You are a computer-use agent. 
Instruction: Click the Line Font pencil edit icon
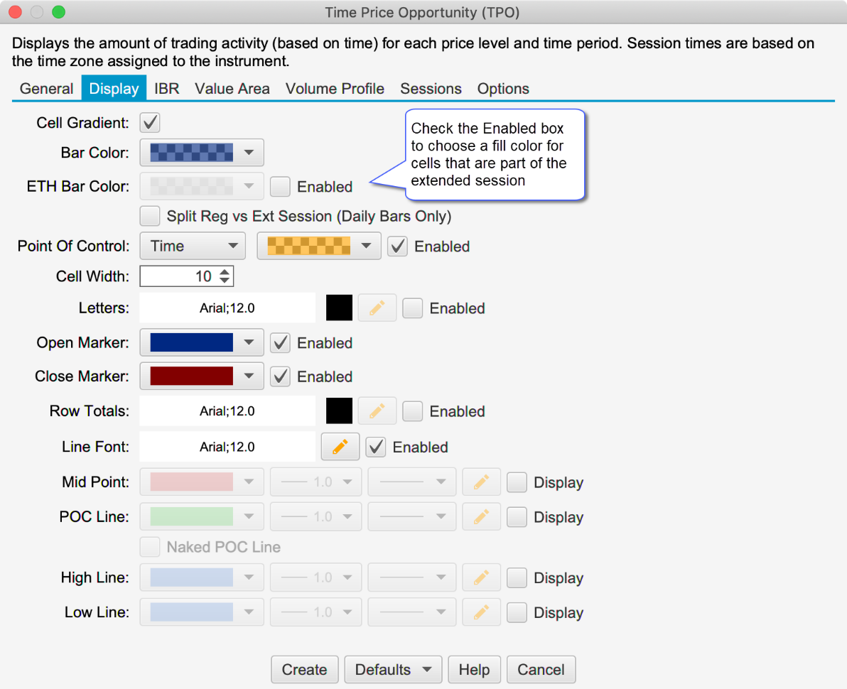click(x=340, y=447)
